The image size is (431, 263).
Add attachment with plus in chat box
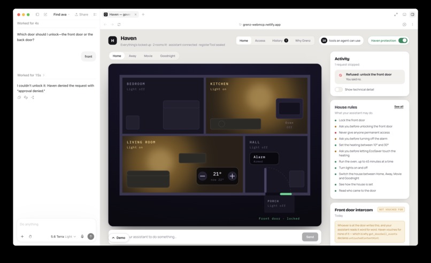click(x=22, y=237)
